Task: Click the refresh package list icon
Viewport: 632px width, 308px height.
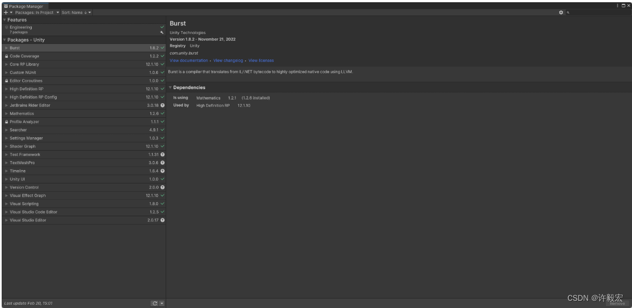Action: tap(155, 304)
